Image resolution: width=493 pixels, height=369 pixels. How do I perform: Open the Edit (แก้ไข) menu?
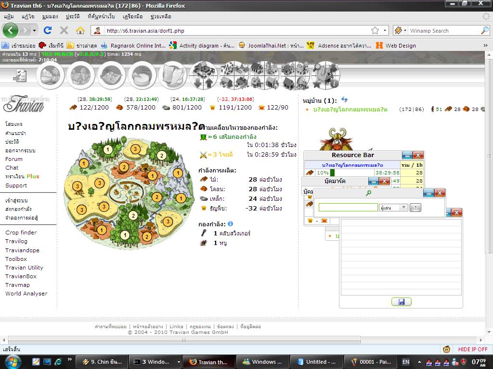coord(27,16)
